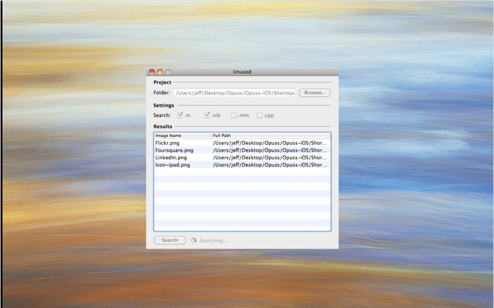Click the full path of LinkedIn.png
This screenshot has height=308, width=494.
click(270, 157)
